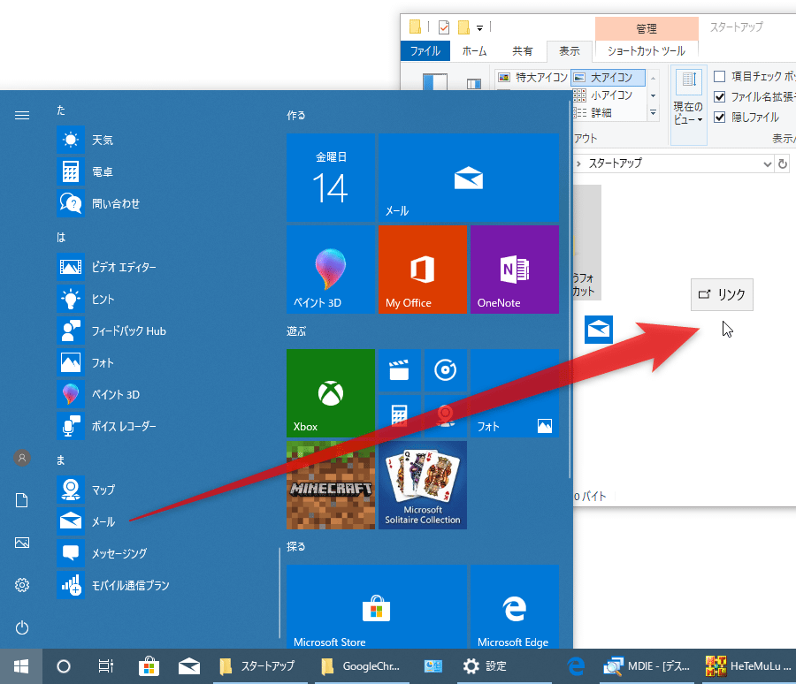Open Documents from Start sidebar
Viewport: 796px width, 684px height.
point(22,500)
